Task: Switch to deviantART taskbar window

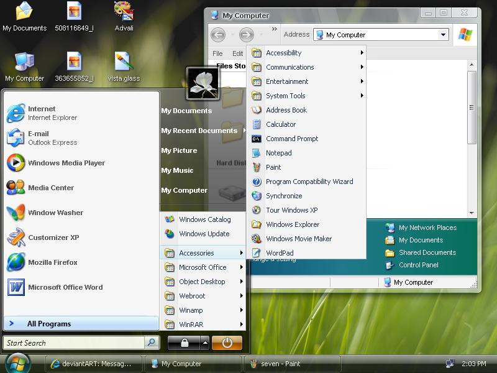Action: 94,364
